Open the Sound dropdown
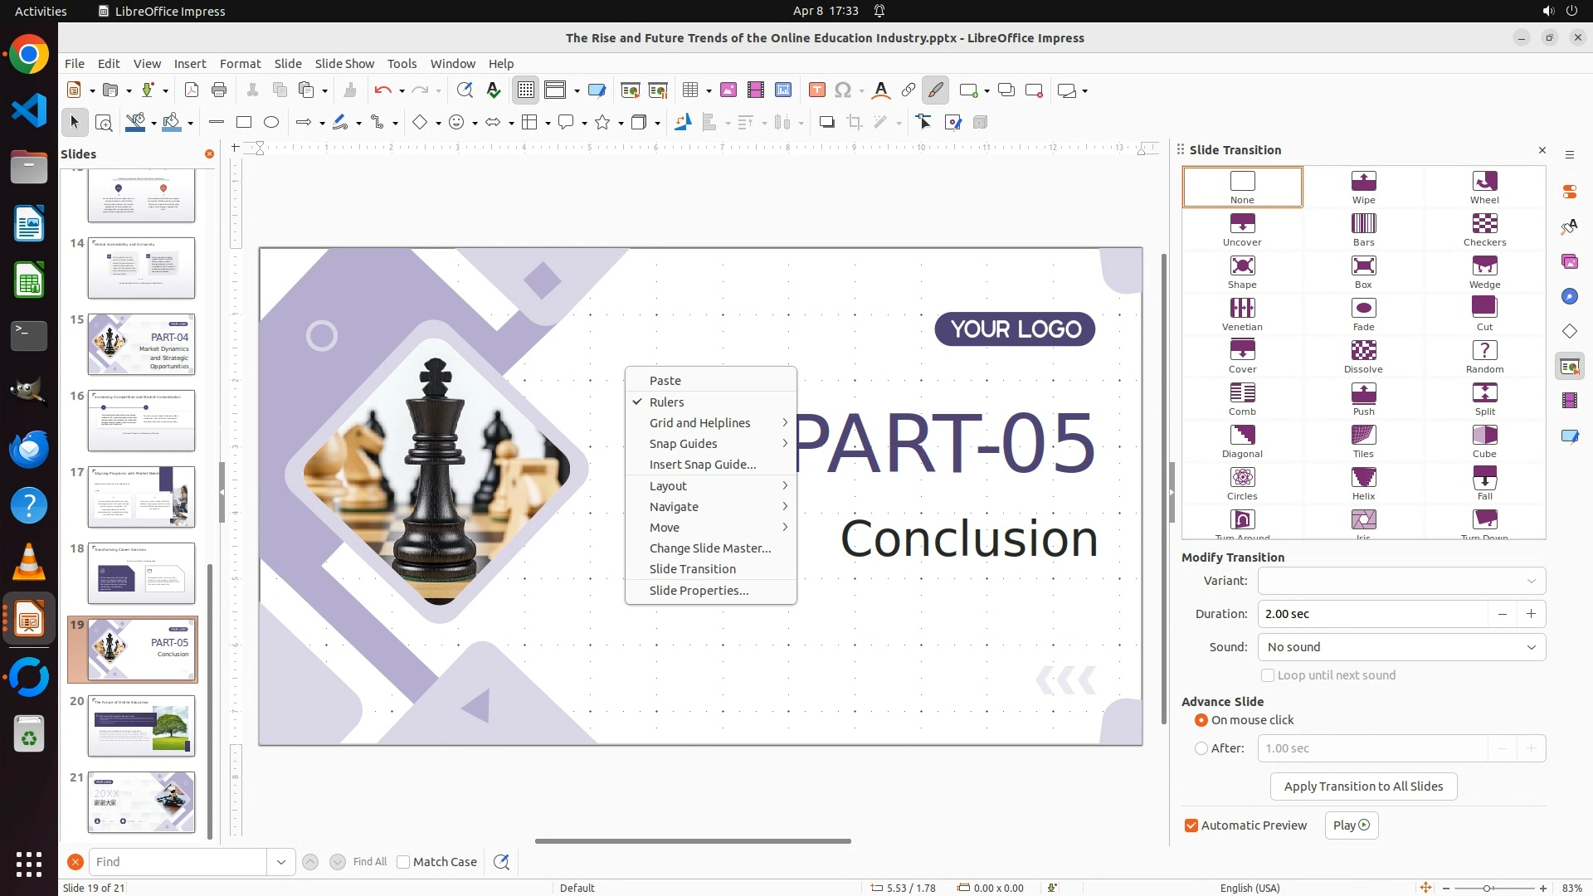This screenshot has width=1593, height=896. coord(1401,647)
